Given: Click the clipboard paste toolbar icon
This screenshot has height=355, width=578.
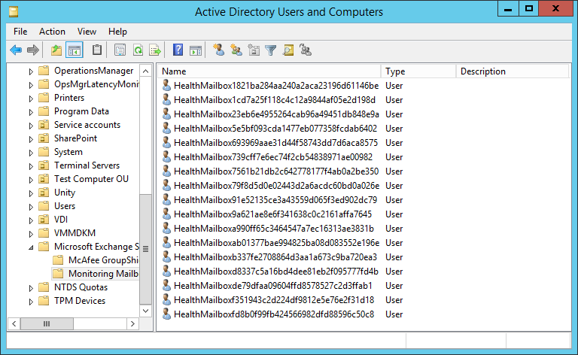Looking at the screenshot, I should coord(97,50).
